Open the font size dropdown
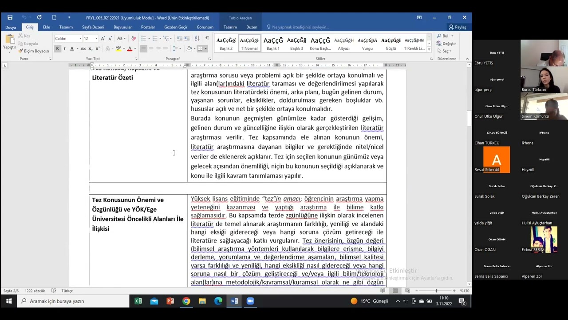This screenshot has height=320, width=568. [x=96, y=39]
